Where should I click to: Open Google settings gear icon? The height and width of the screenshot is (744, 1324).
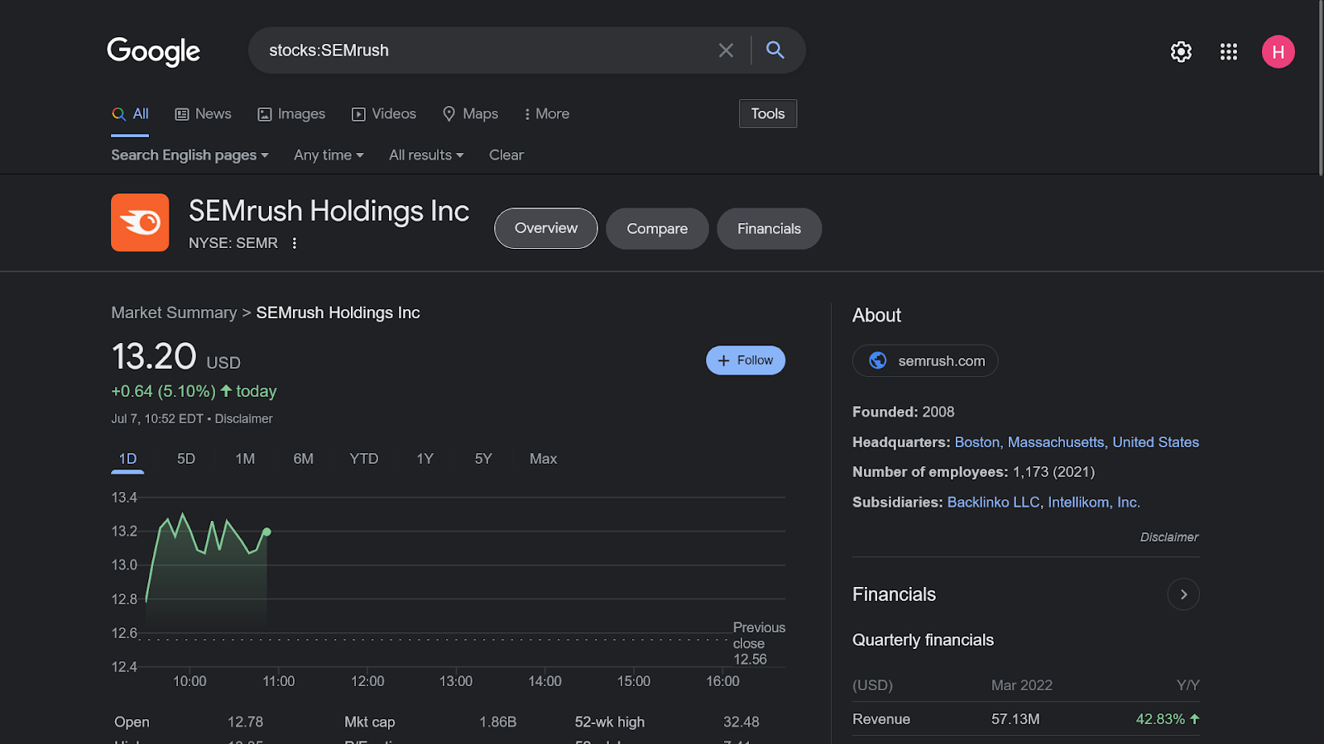[1181, 52]
